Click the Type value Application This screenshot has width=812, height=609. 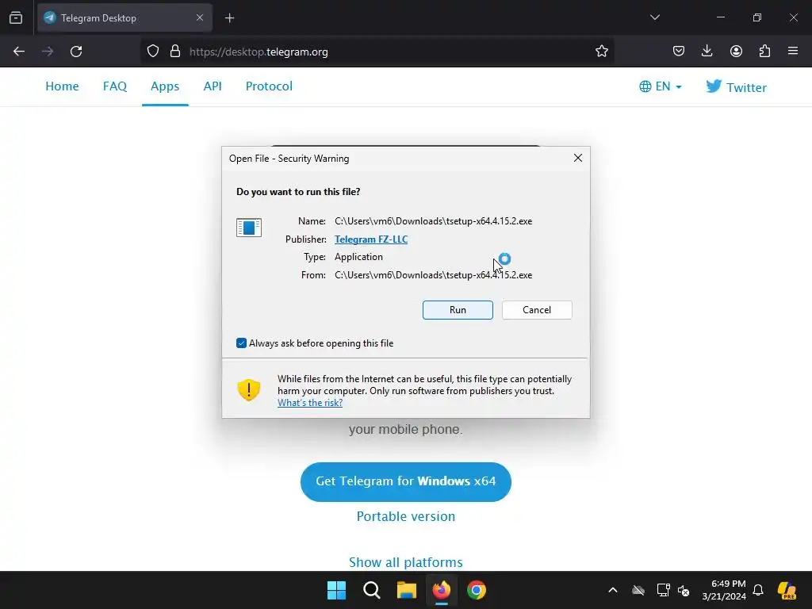(358, 257)
